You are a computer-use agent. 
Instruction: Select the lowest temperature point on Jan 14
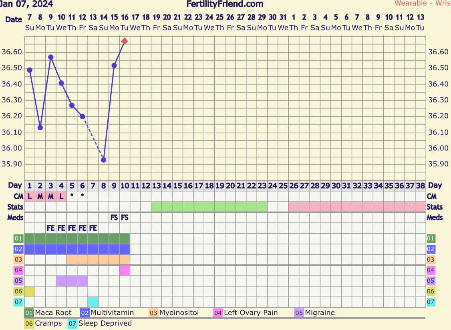coord(104,160)
